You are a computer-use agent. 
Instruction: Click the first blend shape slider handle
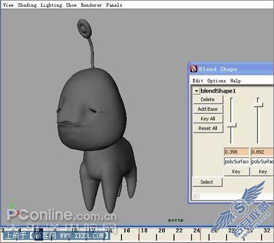point(232,125)
